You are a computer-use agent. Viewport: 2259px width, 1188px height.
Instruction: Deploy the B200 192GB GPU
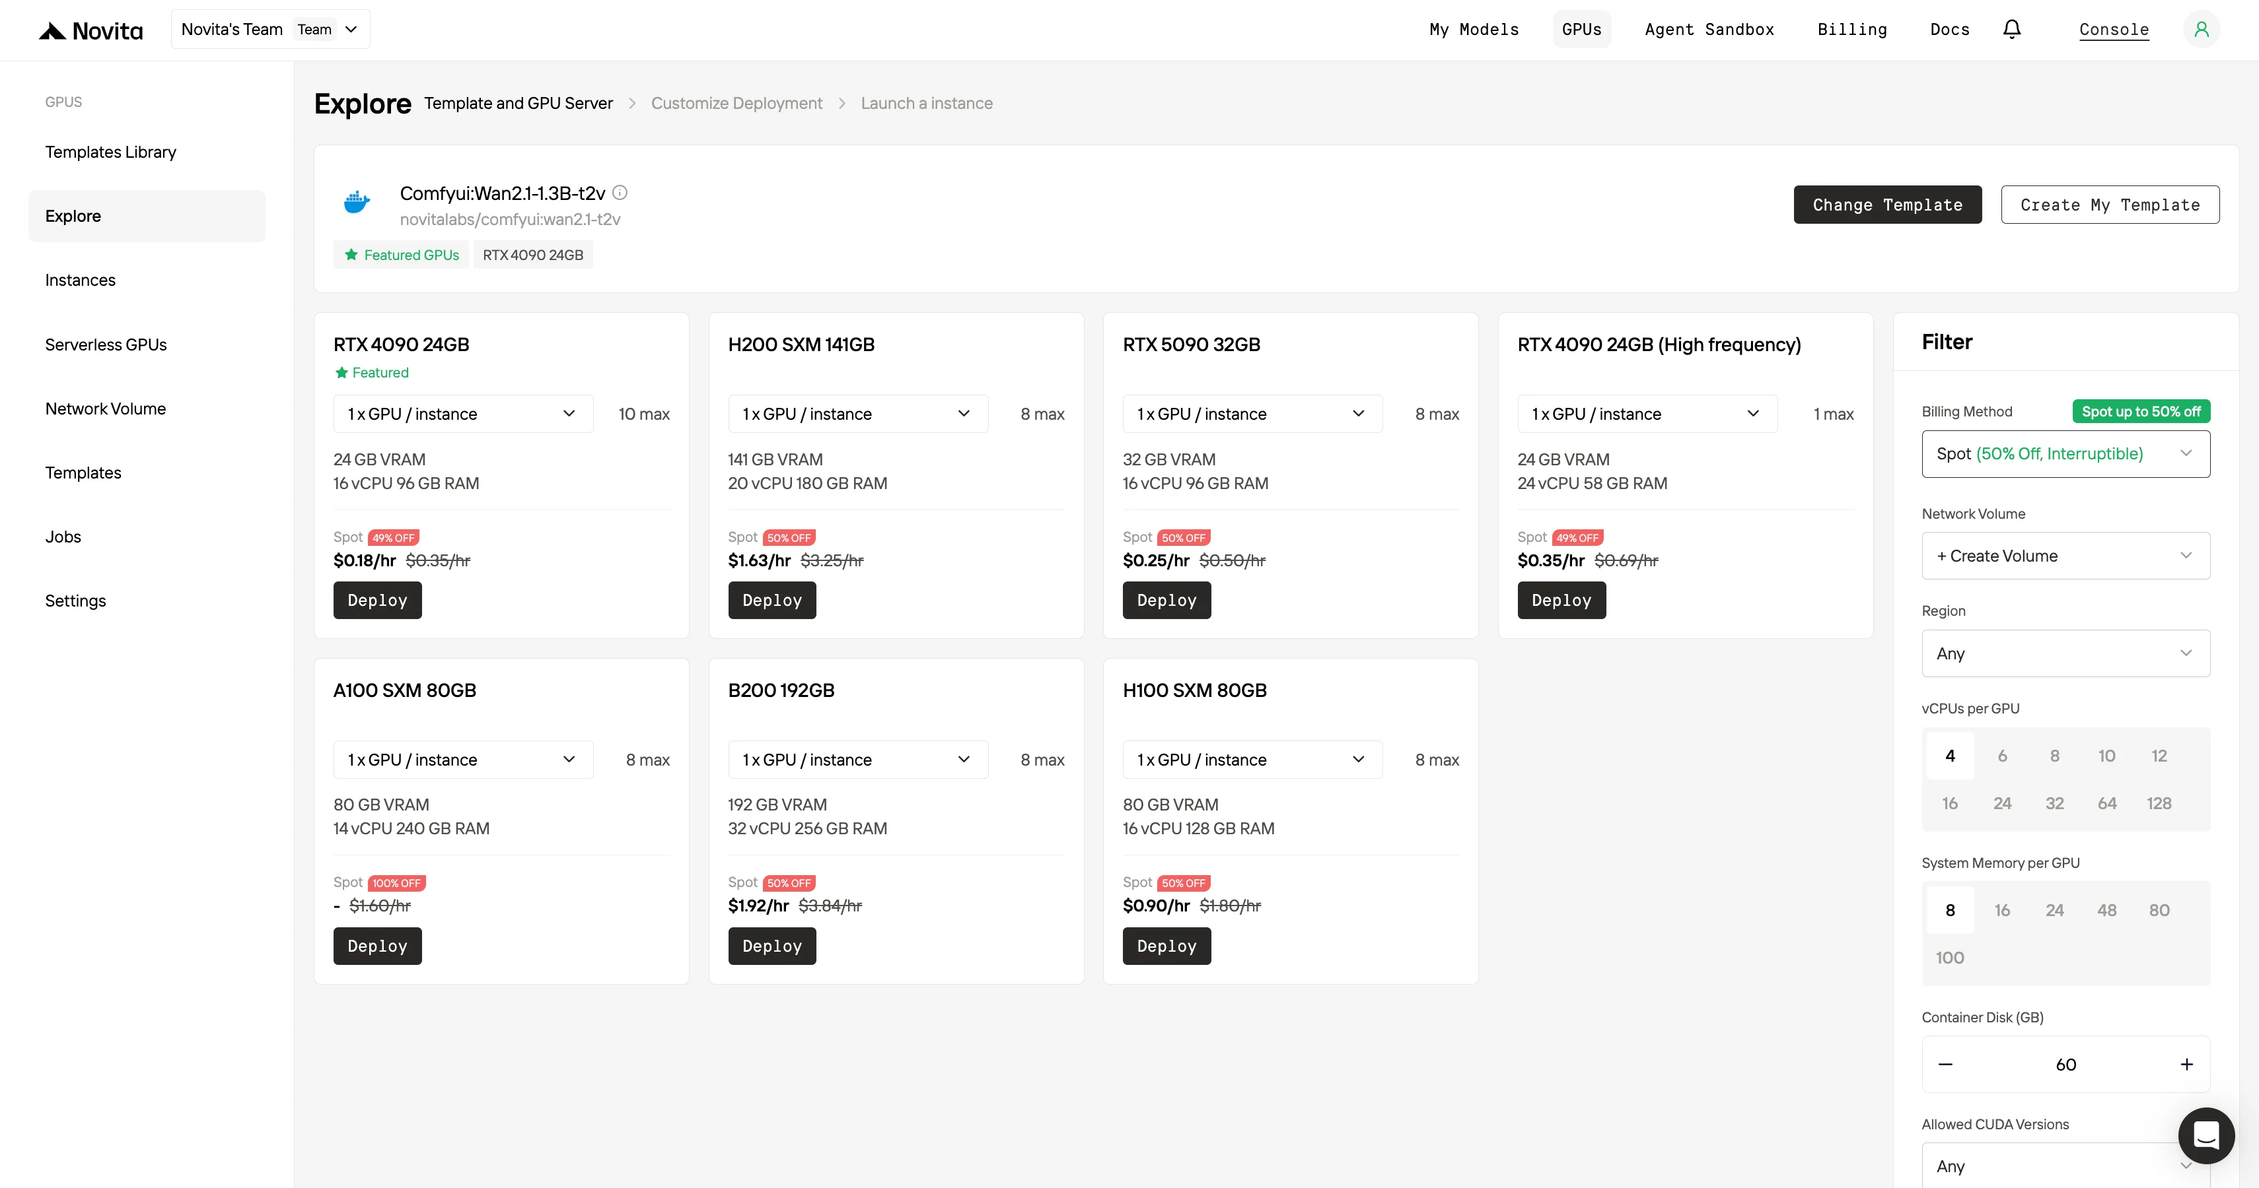click(x=771, y=946)
